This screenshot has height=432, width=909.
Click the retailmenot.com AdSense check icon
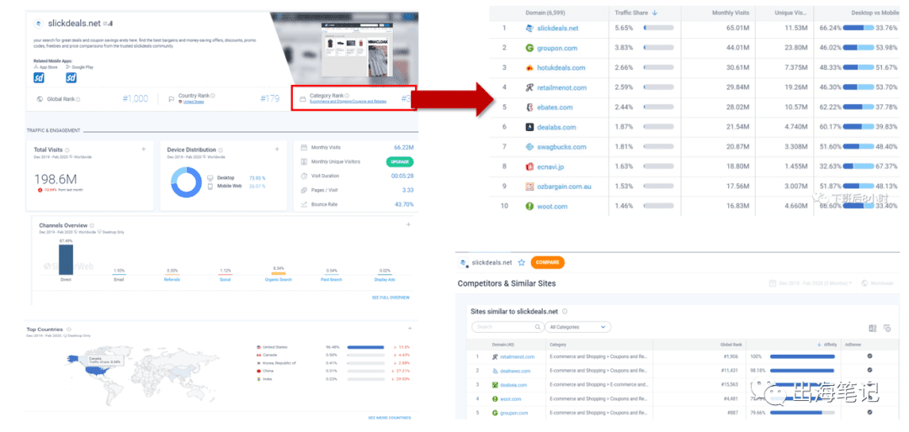pyautogui.click(x=869, y=356)
